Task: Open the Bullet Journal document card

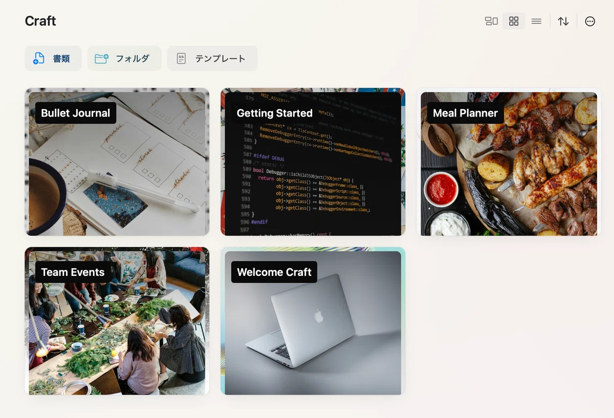Action: click(x=117, y=161)
